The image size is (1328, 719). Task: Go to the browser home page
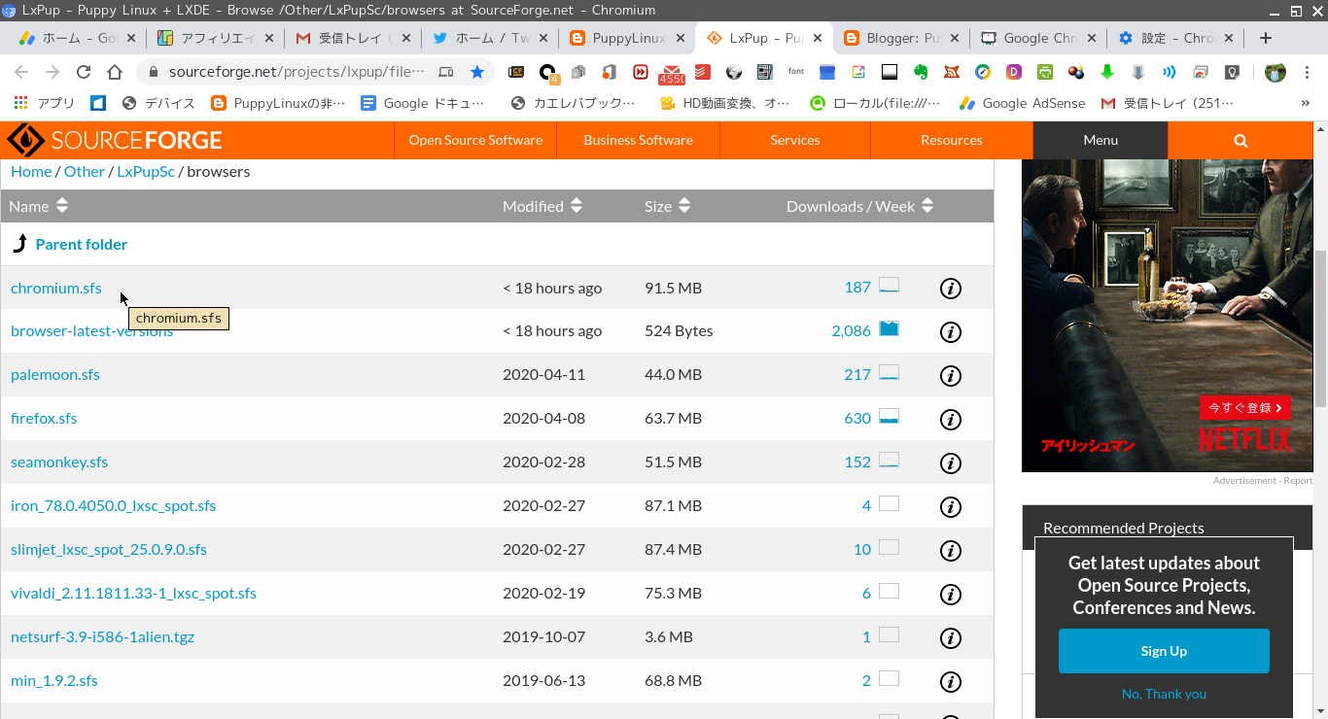click(115, 72)
